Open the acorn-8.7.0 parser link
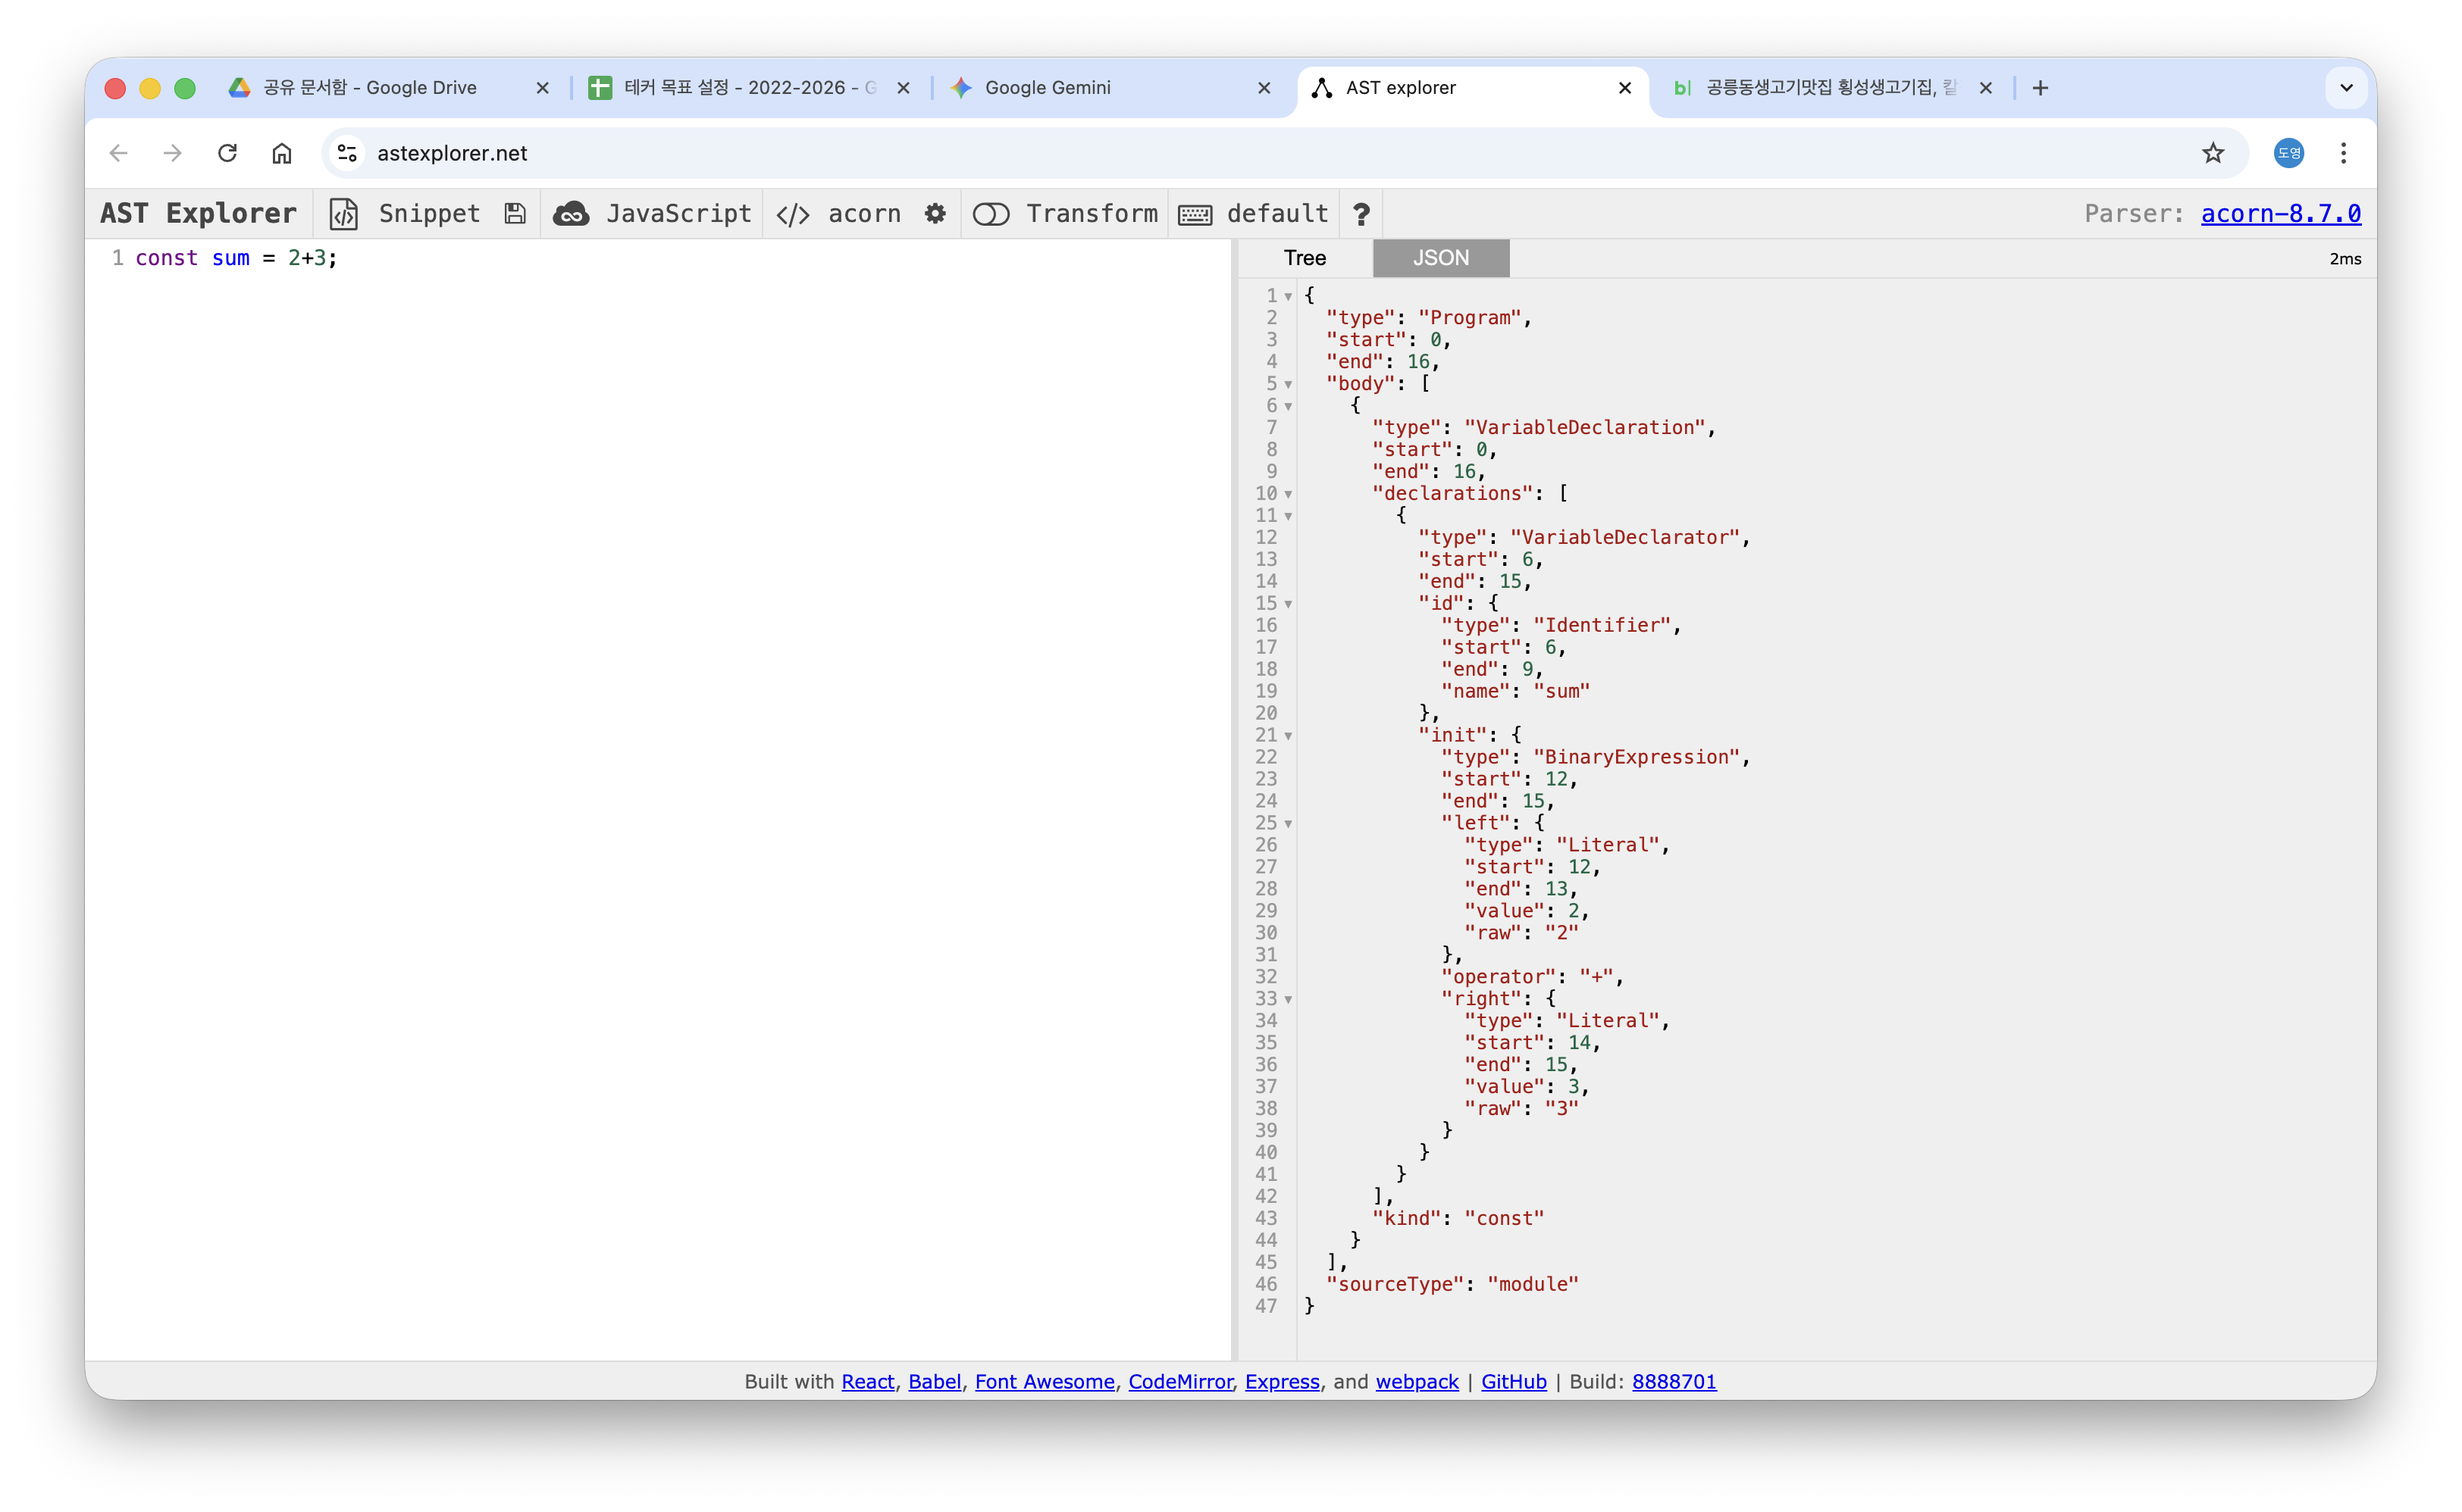 2280,214
